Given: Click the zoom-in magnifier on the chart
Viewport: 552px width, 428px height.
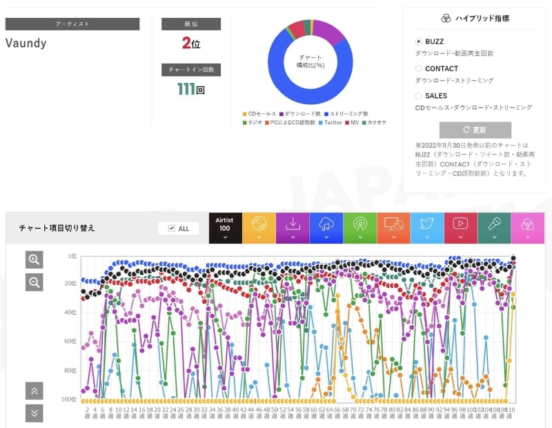Looking at the screenshot, I should coord(34,261).
